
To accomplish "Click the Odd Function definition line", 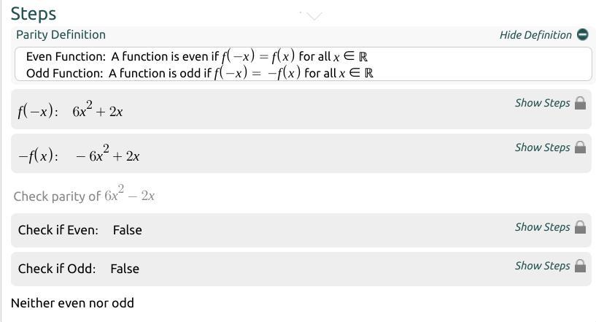I will 199,73.
